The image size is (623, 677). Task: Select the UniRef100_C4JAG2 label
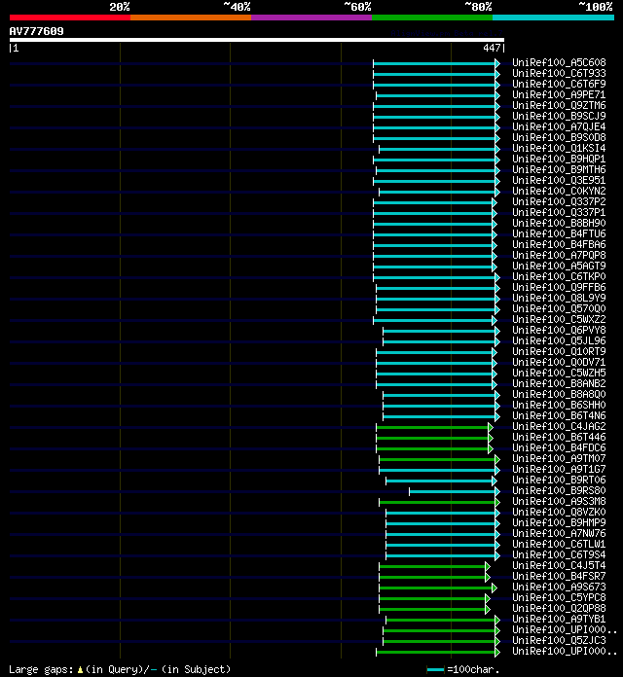tap(559, 426)
